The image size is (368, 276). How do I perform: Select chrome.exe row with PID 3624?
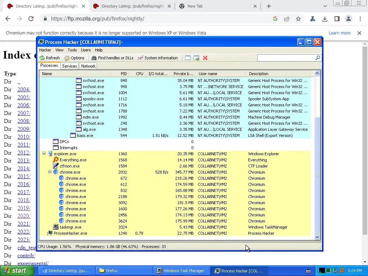point(175,221)
